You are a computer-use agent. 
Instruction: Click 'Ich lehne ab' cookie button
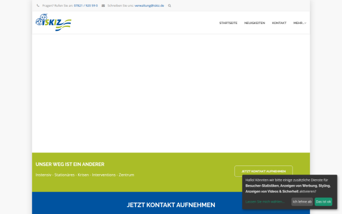pos(302,202)
